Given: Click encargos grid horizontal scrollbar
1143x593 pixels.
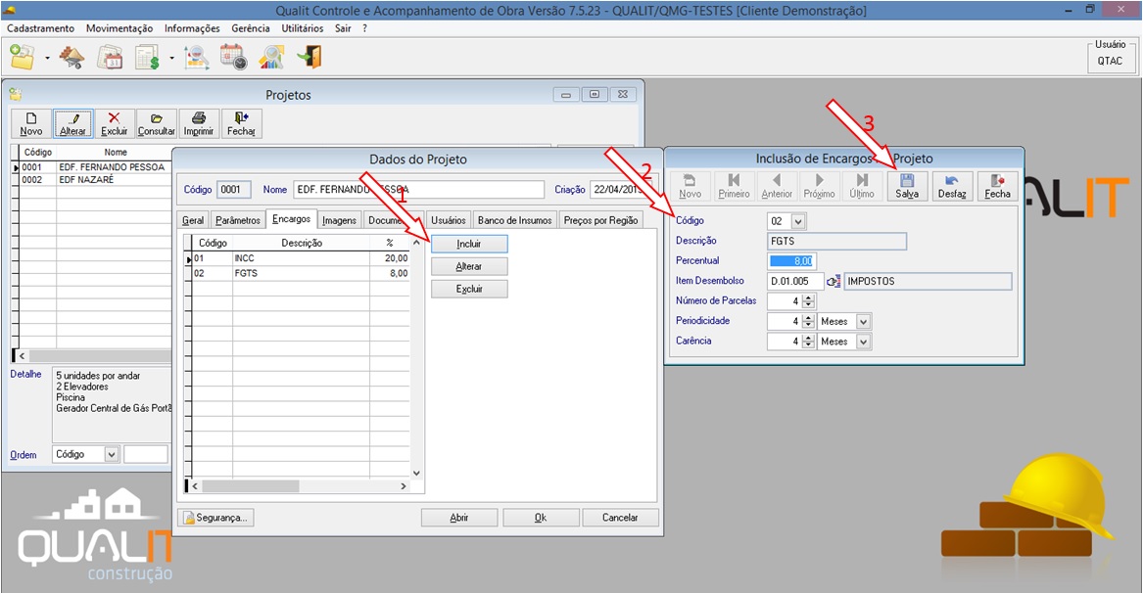Looking at the screenshot, I should coord(299,486).
